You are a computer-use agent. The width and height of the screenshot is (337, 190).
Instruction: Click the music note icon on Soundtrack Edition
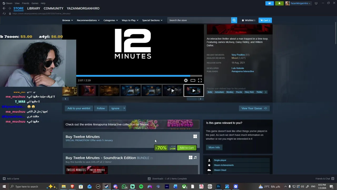click(x=195, y=158)
